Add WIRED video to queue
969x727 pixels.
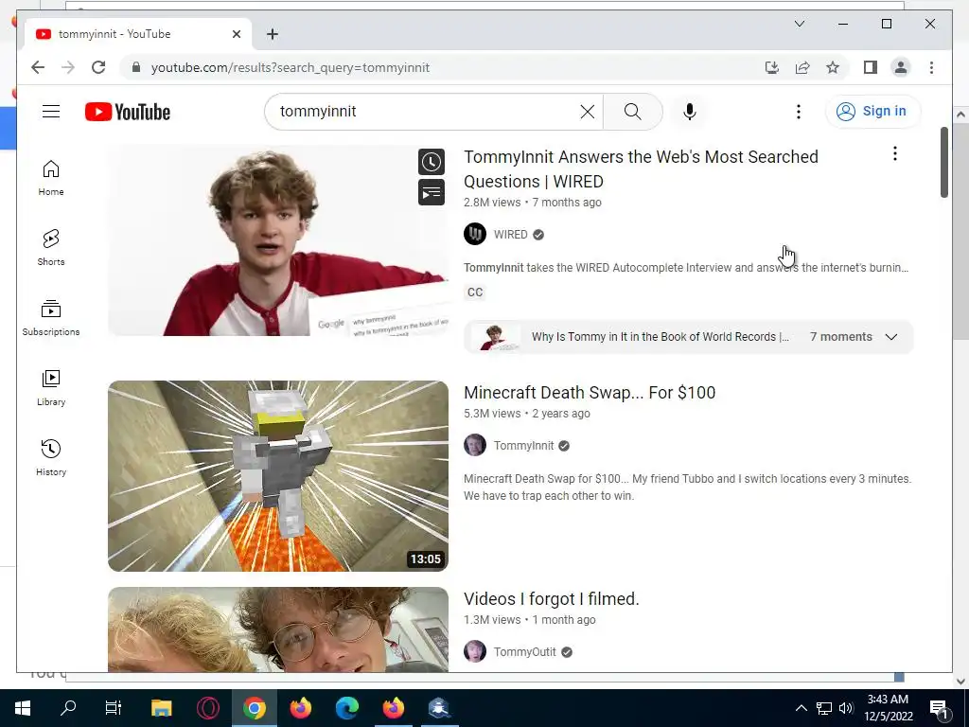pyautogui.click(x=432, y=192)
